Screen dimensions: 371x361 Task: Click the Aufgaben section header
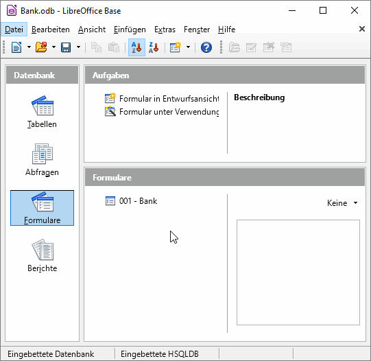(225, 75)
